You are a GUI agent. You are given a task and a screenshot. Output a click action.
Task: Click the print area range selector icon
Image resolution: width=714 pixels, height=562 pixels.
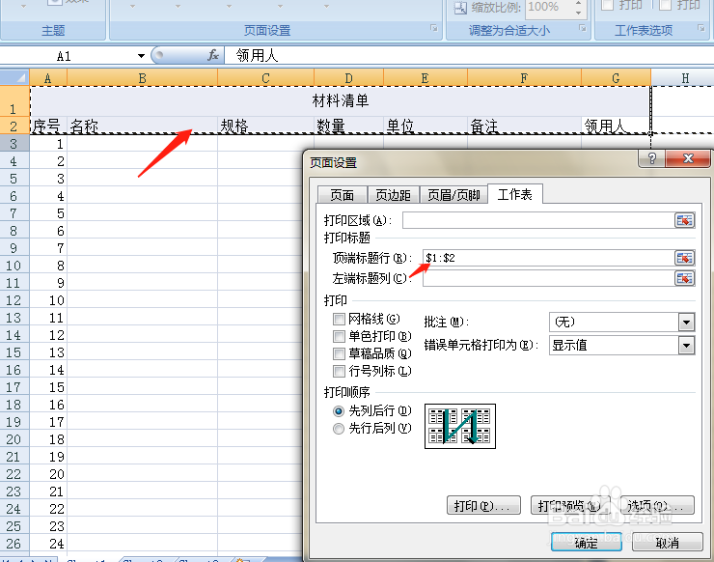(684, 220)
